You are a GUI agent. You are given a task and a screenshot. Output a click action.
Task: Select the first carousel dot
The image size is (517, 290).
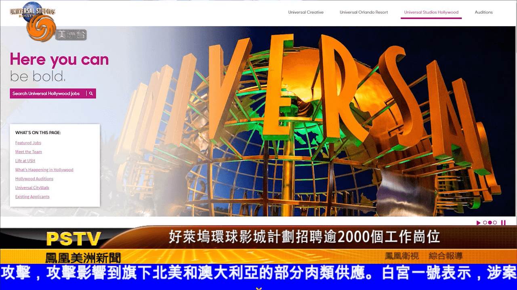point(485,223)
